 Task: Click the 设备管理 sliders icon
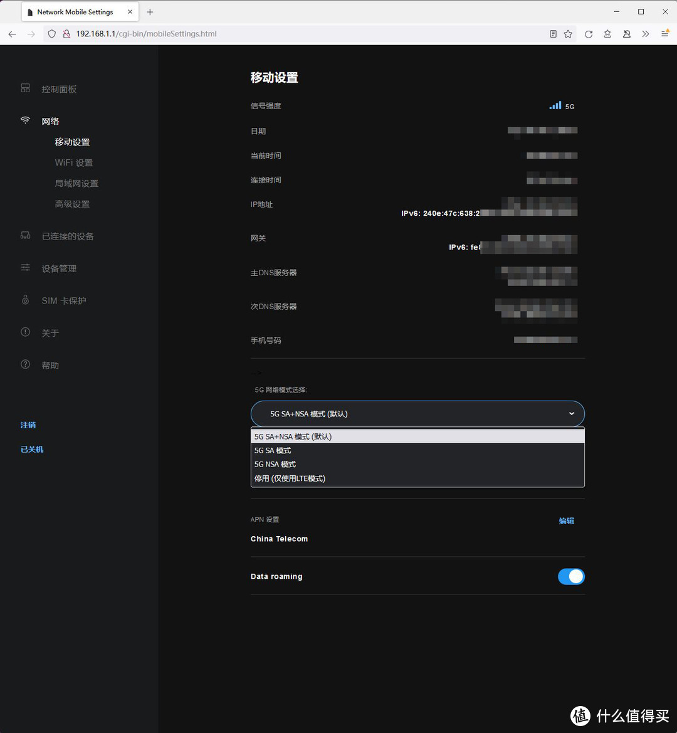pyautogui.click(x=25, y=267)
